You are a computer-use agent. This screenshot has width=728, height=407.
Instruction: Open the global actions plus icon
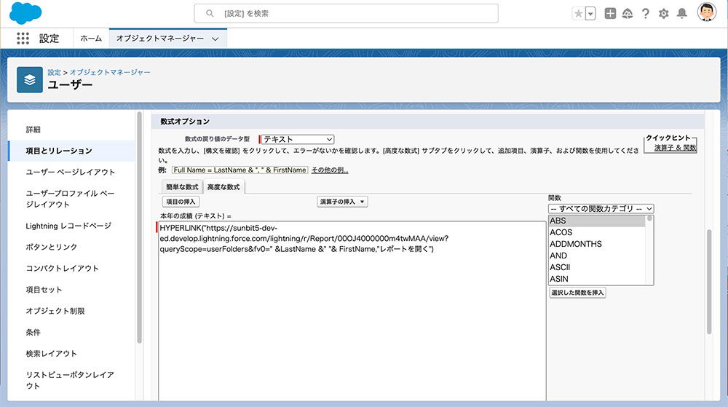click(x=610, y=13)
